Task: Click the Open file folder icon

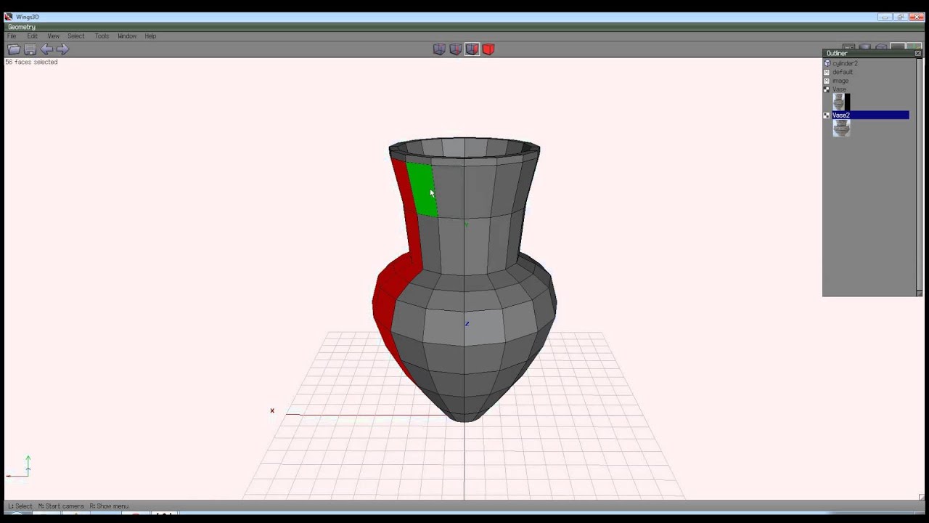Action: tap(14, 49)
